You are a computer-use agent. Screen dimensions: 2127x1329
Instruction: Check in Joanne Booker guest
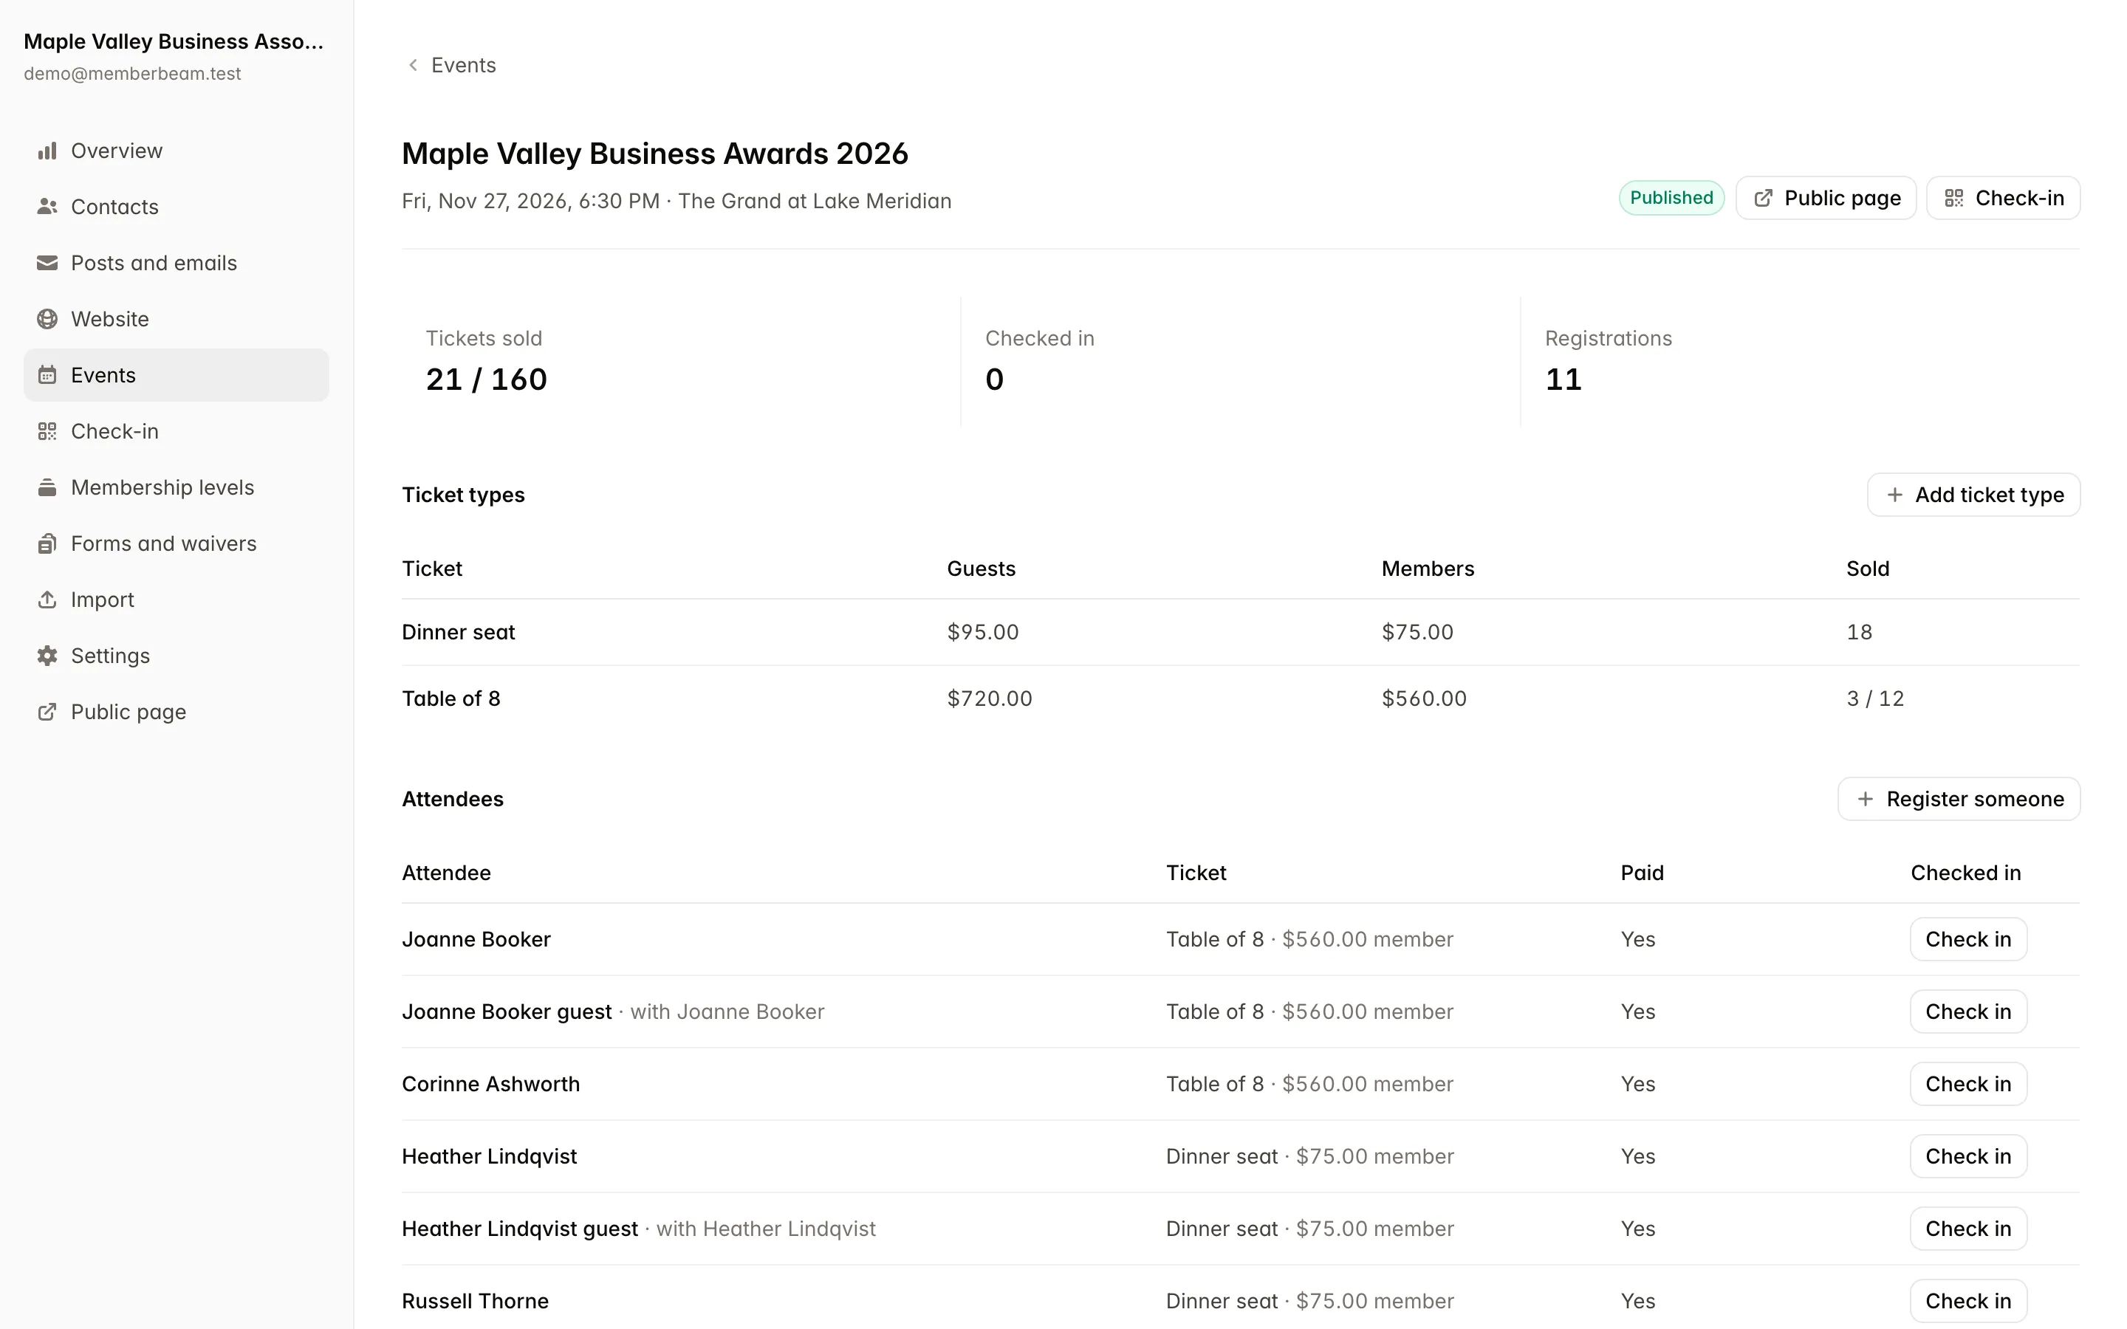click(1968, 1012)
